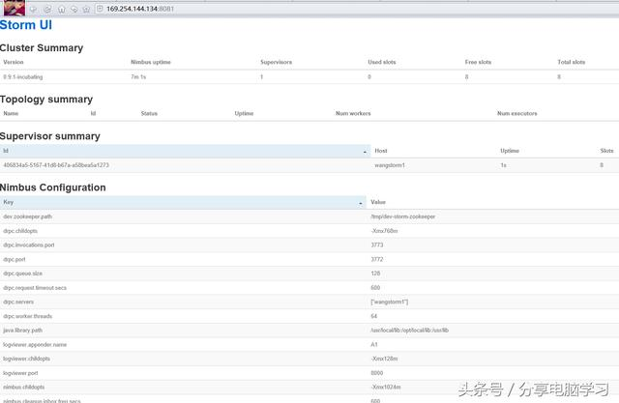Select the Nimbus uptime value 7m 1s

[138, 77]
